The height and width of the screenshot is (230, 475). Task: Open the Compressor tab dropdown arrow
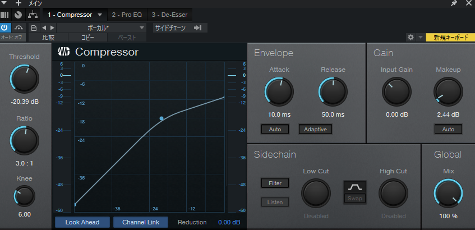tap(100, 15)
